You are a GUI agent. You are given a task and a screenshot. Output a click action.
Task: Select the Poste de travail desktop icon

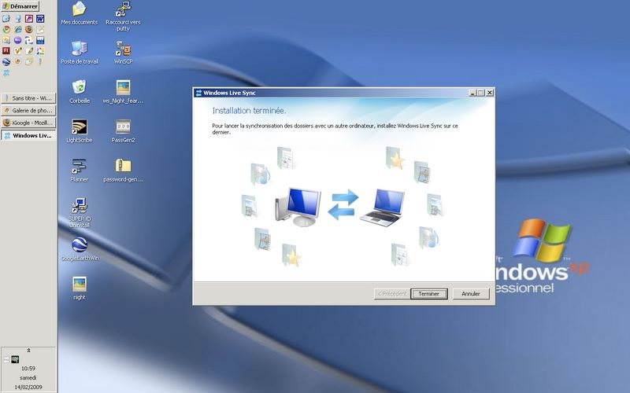click(x=80, y=53)
